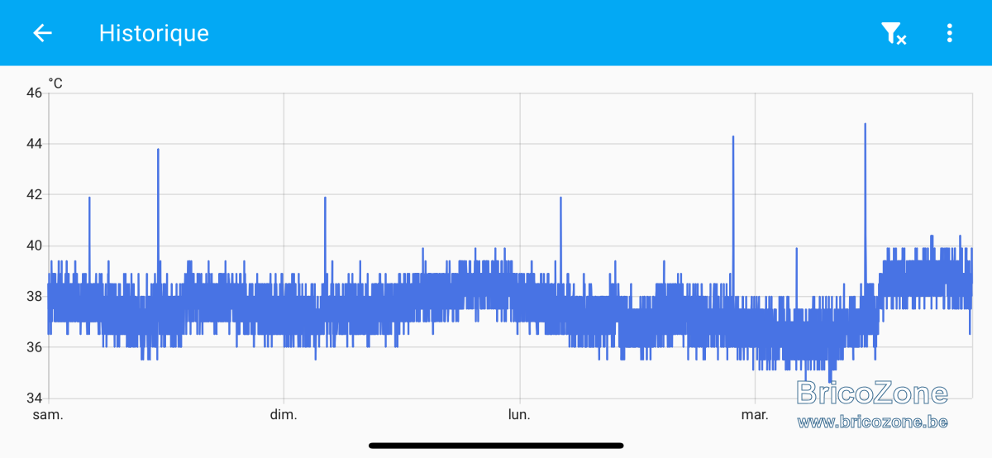Click the 34 value on temperature axis
The height and width of the screenshot is (458, 992).
[x=34, y=398]
